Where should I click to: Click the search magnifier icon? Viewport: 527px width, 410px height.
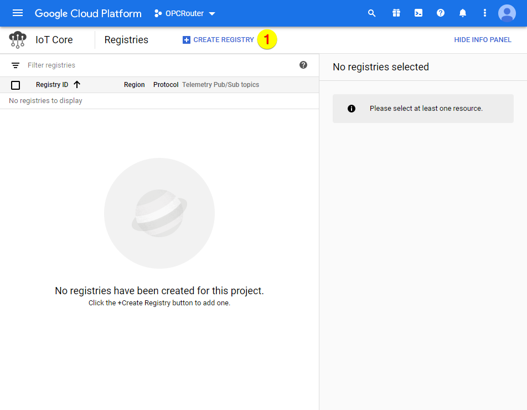pos(372,13)
